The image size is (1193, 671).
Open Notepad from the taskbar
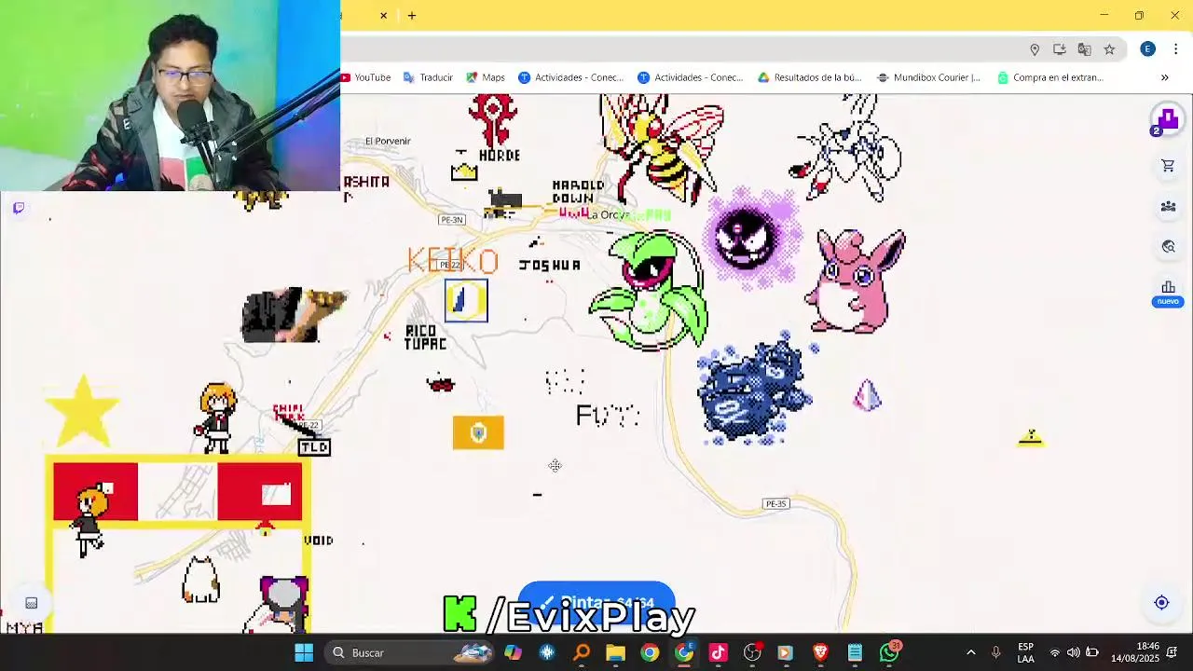(855, 652)
